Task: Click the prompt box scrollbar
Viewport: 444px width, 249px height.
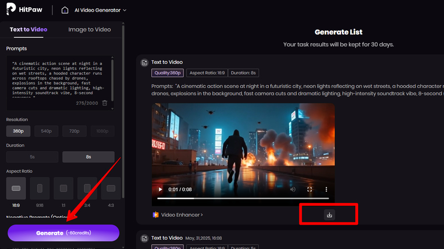Action: 113,80
